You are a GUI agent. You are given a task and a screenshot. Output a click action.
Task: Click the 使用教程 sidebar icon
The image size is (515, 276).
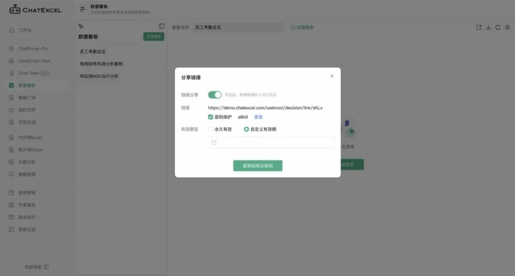point(12,193)
